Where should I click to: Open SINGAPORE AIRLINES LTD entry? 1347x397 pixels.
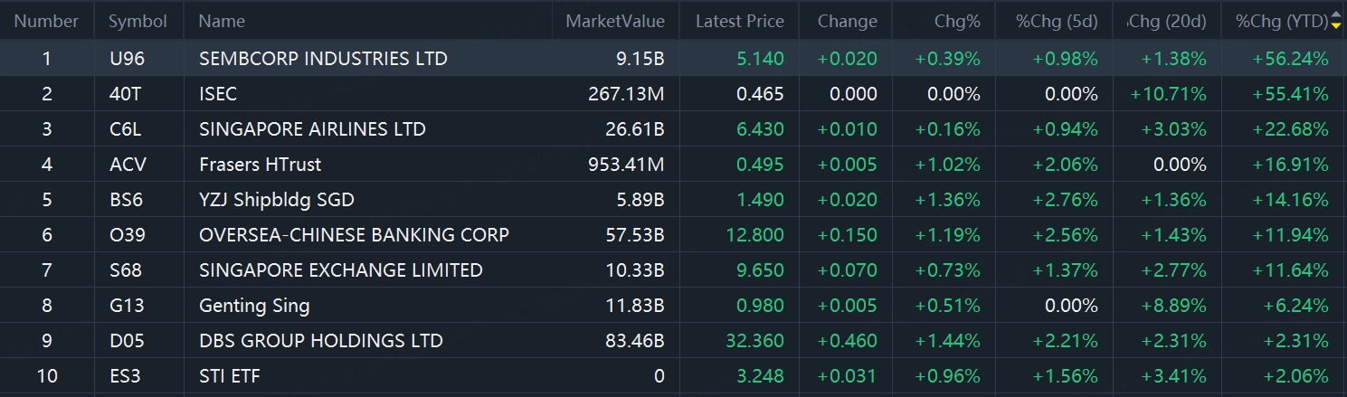pyautogui.click(x=312, y=129)
